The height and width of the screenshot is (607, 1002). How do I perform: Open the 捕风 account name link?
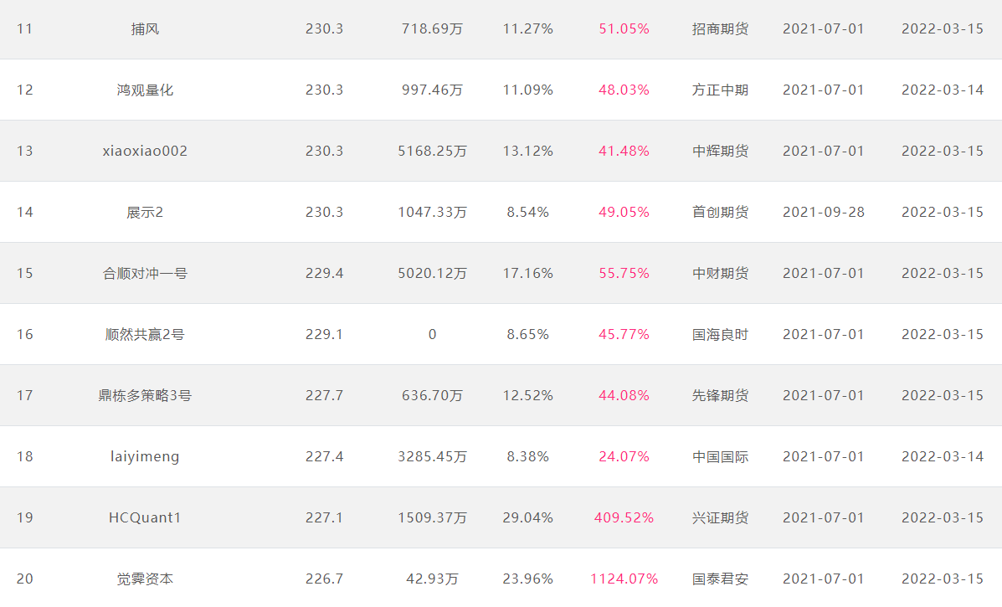(145, 28)
